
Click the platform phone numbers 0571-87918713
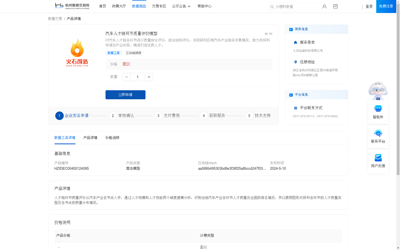tap(315, 116)
